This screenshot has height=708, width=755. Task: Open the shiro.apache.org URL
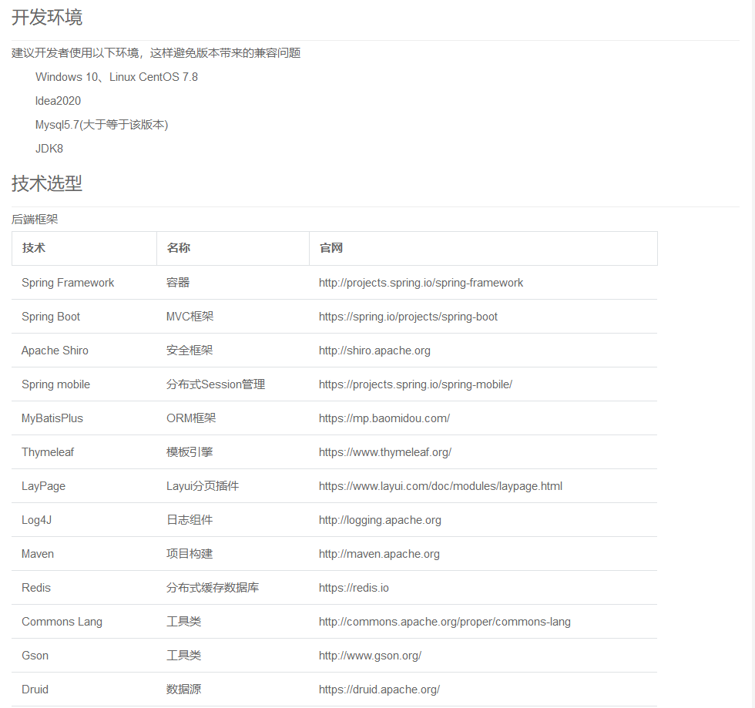[374, 351]
